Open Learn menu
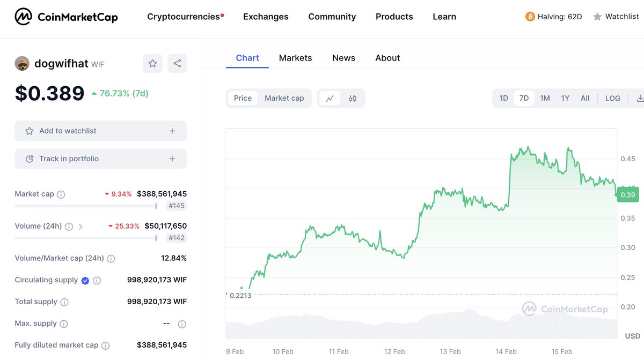644x361 pixels. 444,17
